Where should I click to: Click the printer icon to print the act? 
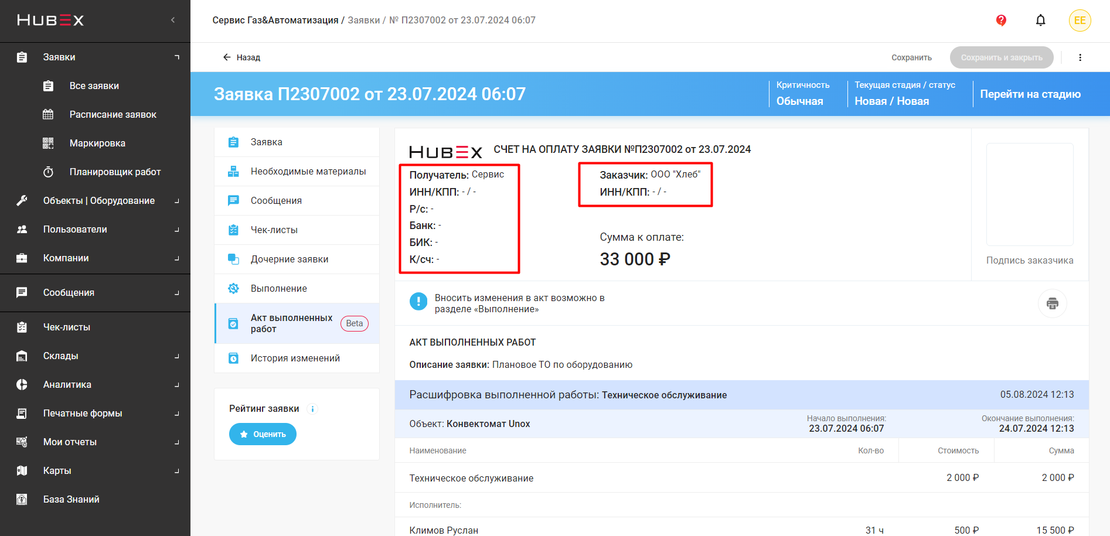tap(1052, 303)
